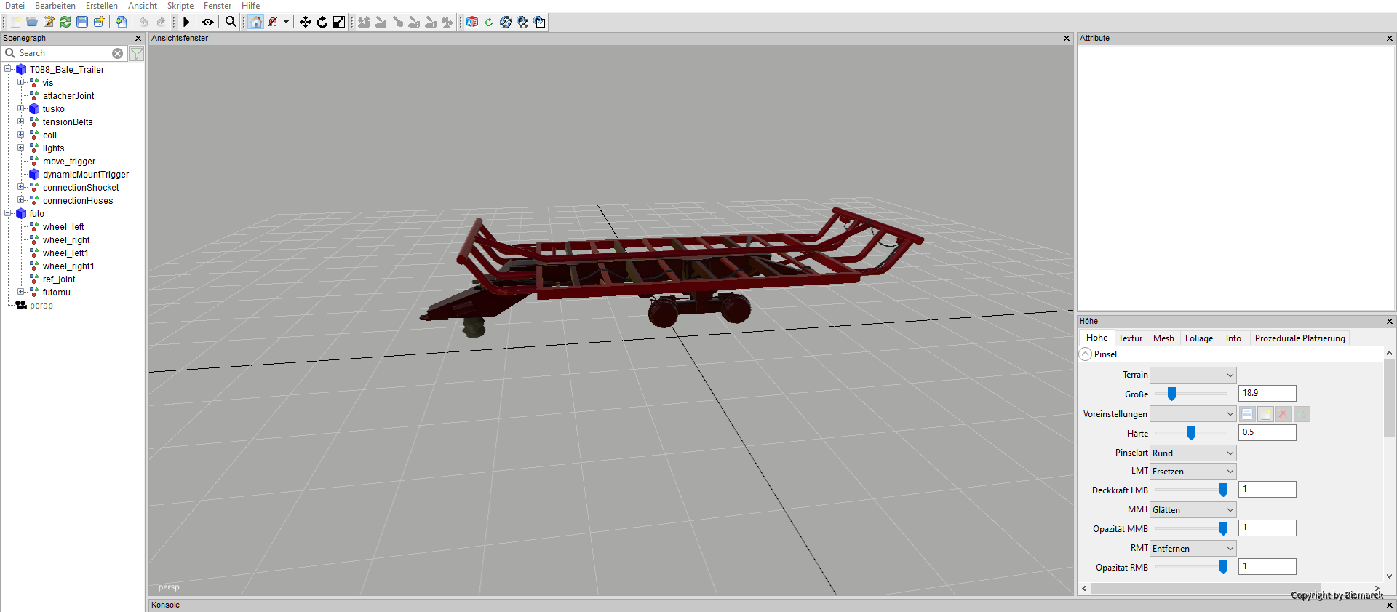
Task: Collapse the Pinsel section
Action: [x=1086, y=354]
